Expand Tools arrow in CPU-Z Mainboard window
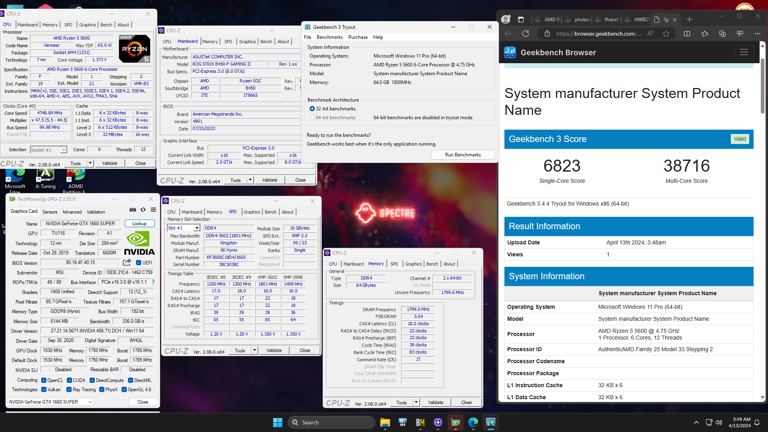 click(250, 180)
